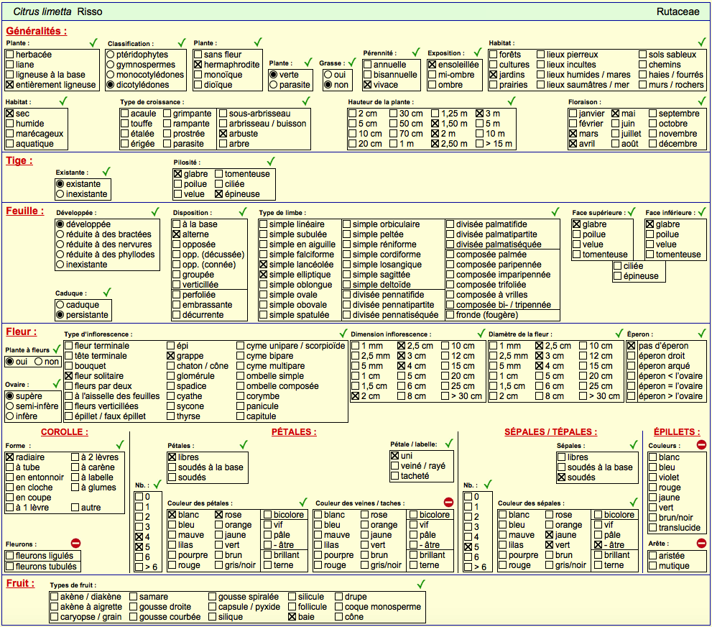The width and height of the screenshot is (712, 627).
Task: Open the Tige section heading
Action: (x=19, y=160)
